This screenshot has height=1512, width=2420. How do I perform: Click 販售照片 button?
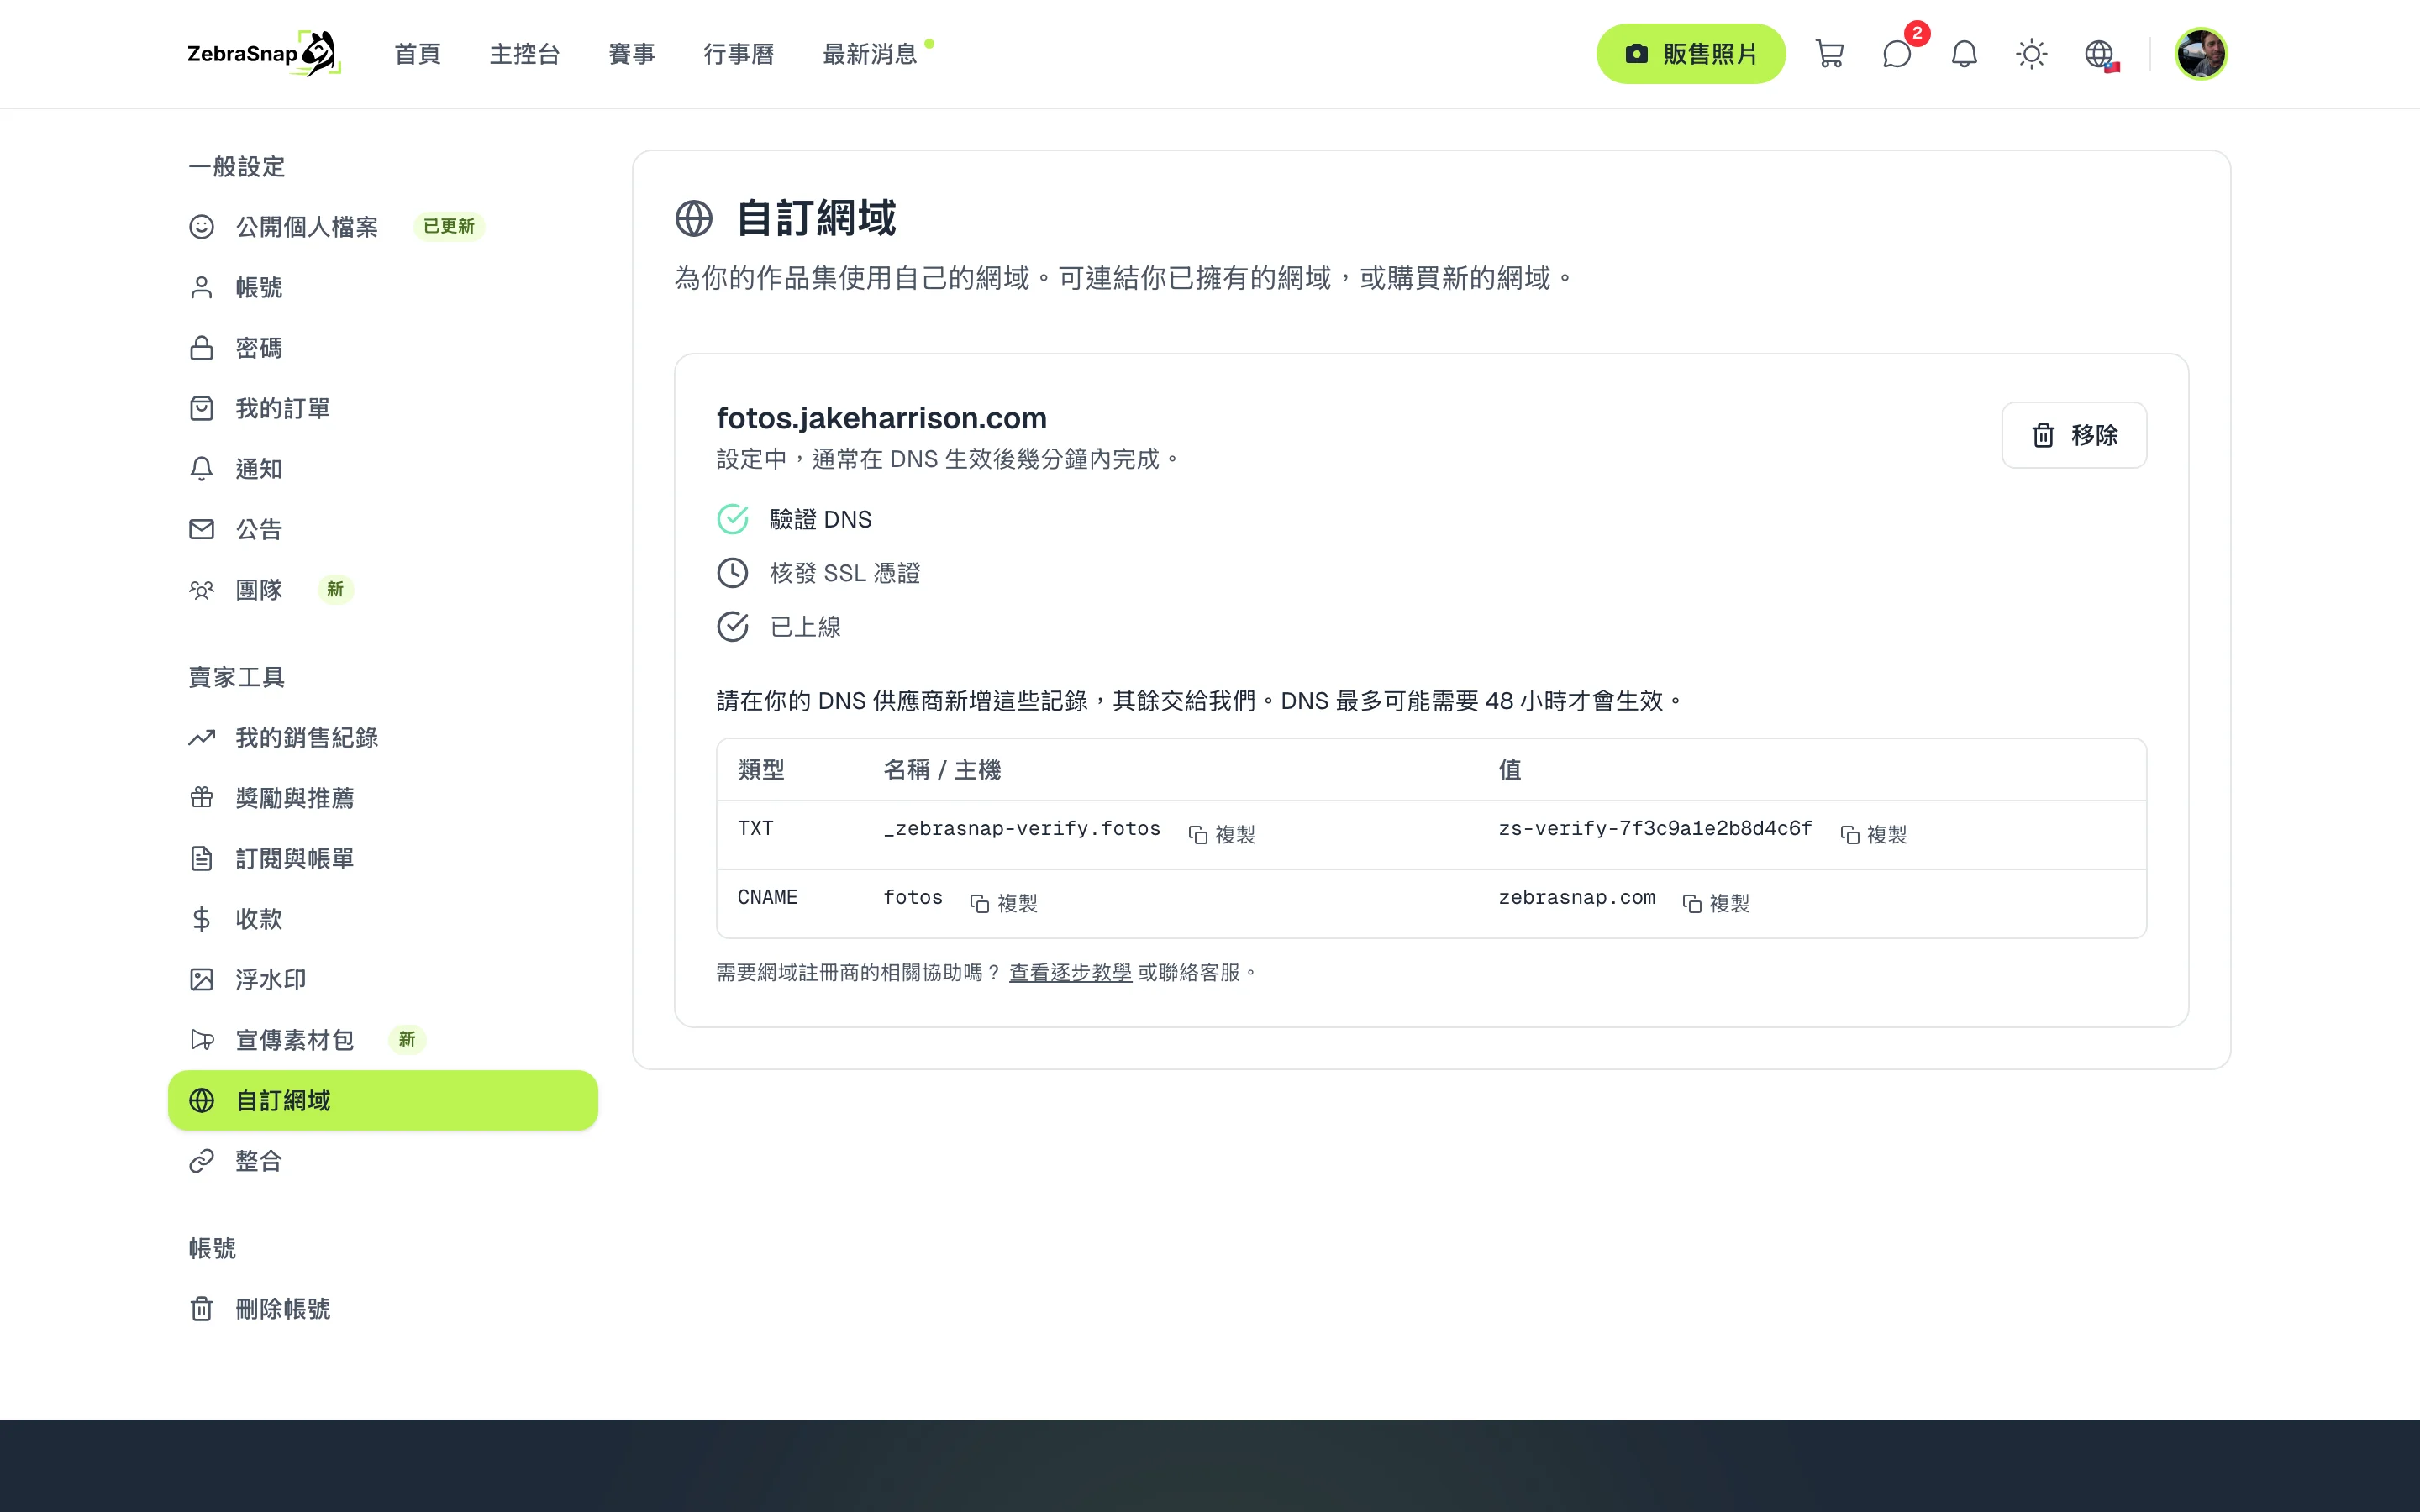click(1690, 54)
